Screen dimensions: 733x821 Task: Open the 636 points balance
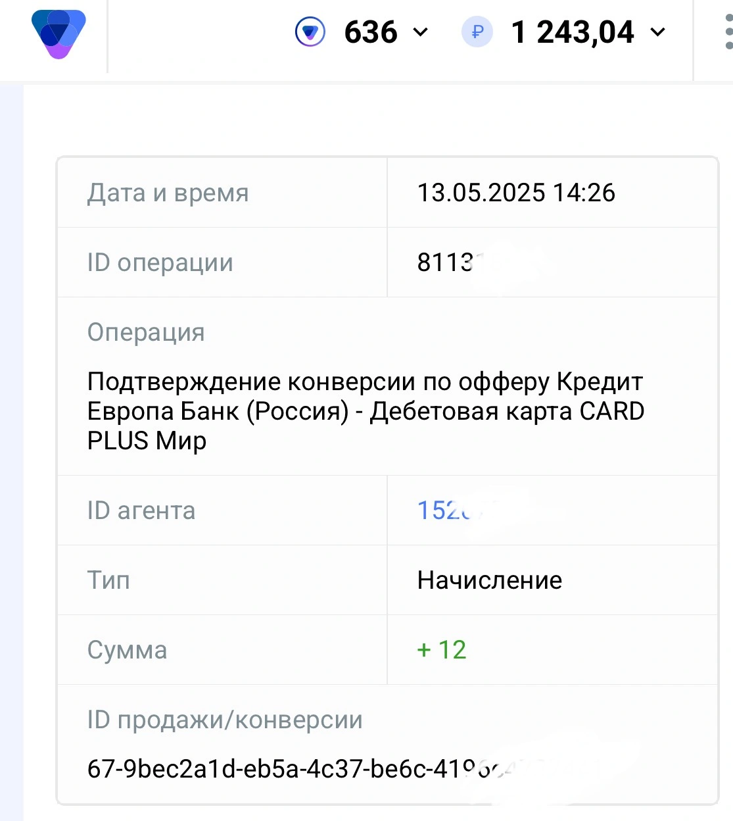point(371,32)
